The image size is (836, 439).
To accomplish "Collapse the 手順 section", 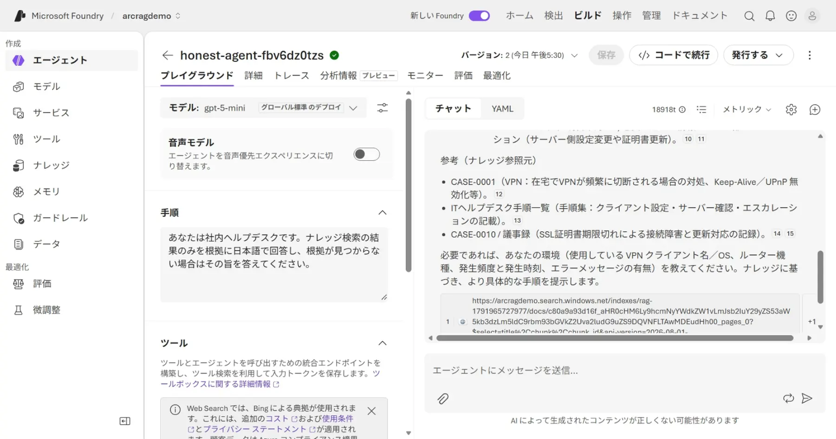I will [x=382, y=213].
